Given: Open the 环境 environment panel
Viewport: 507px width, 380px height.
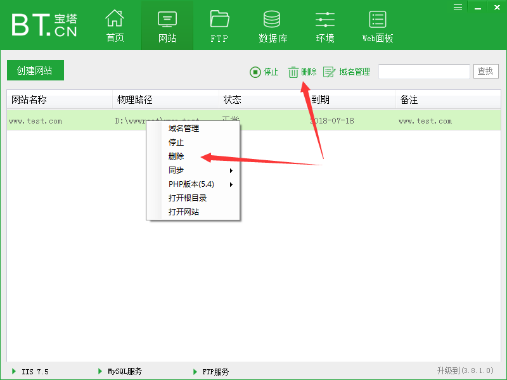Looking at the screenshot, I should pos(324,25).
